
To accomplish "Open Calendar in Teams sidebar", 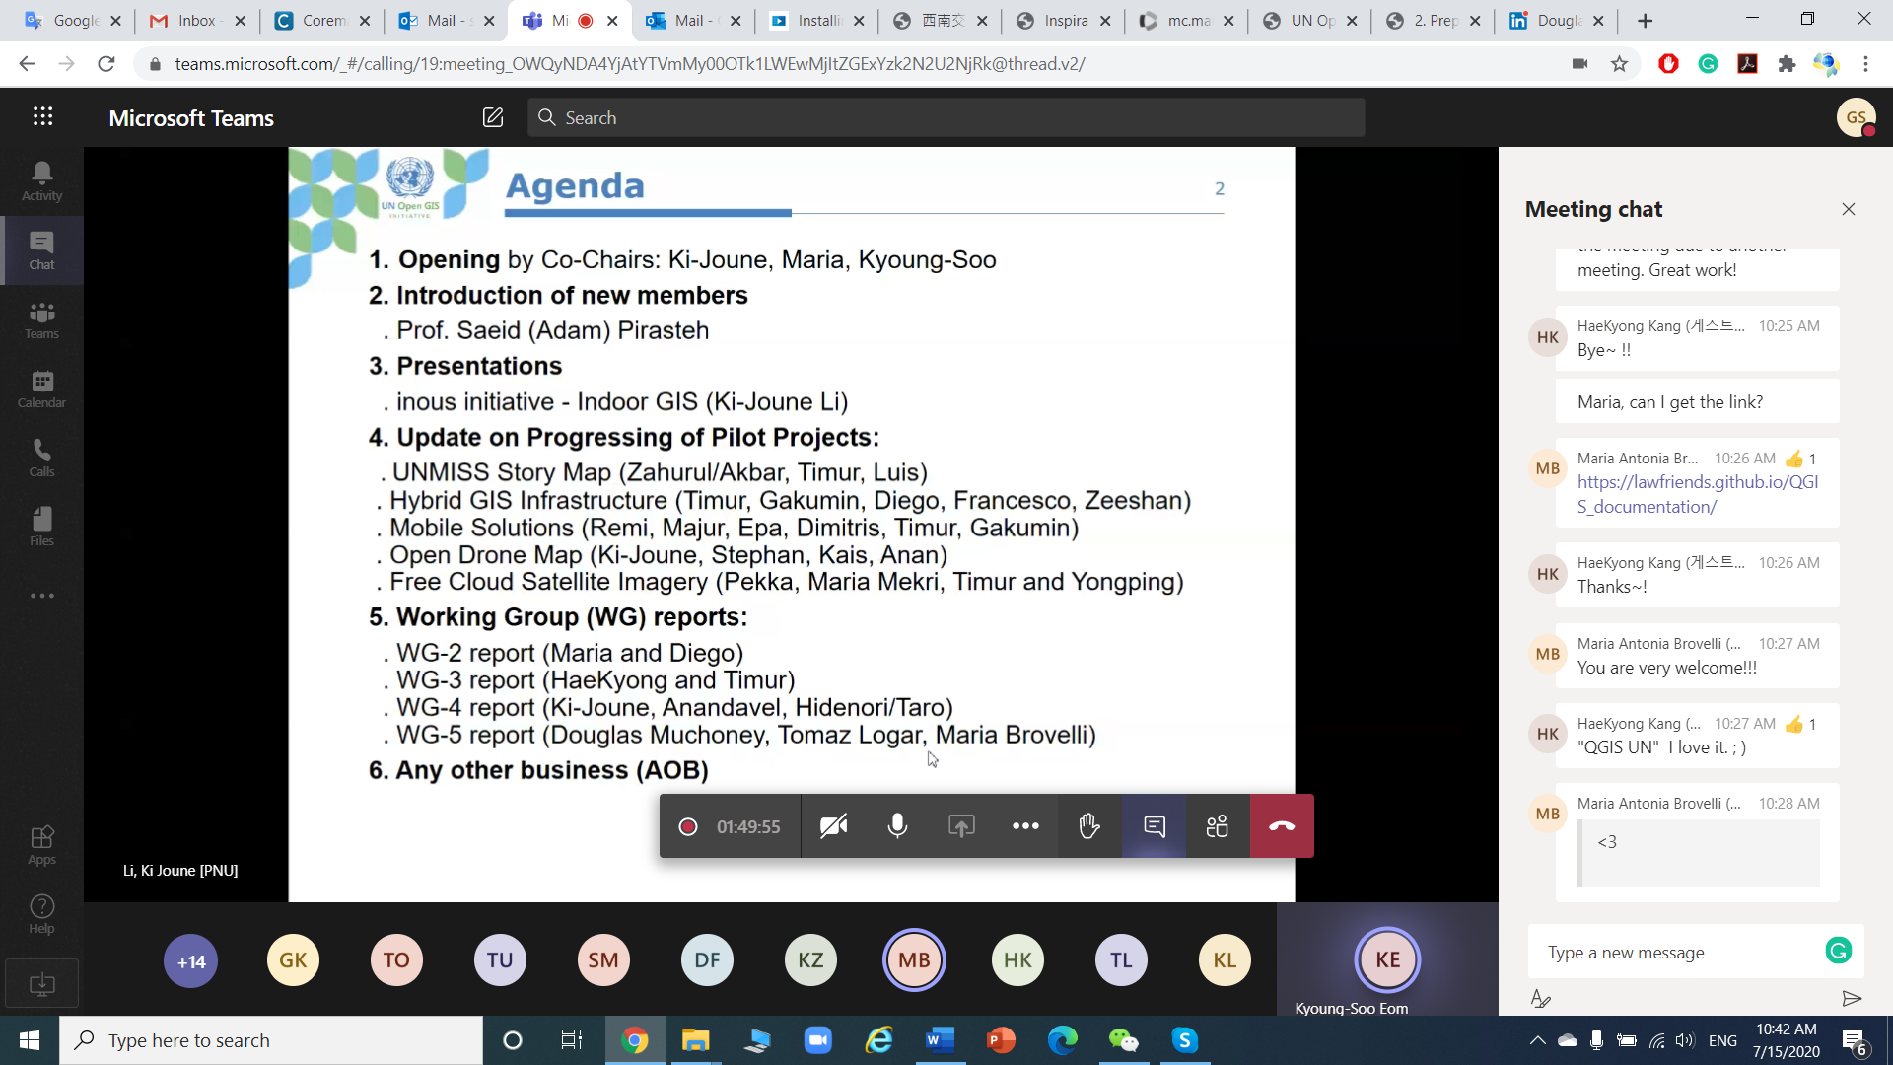I will pos(41,389).
